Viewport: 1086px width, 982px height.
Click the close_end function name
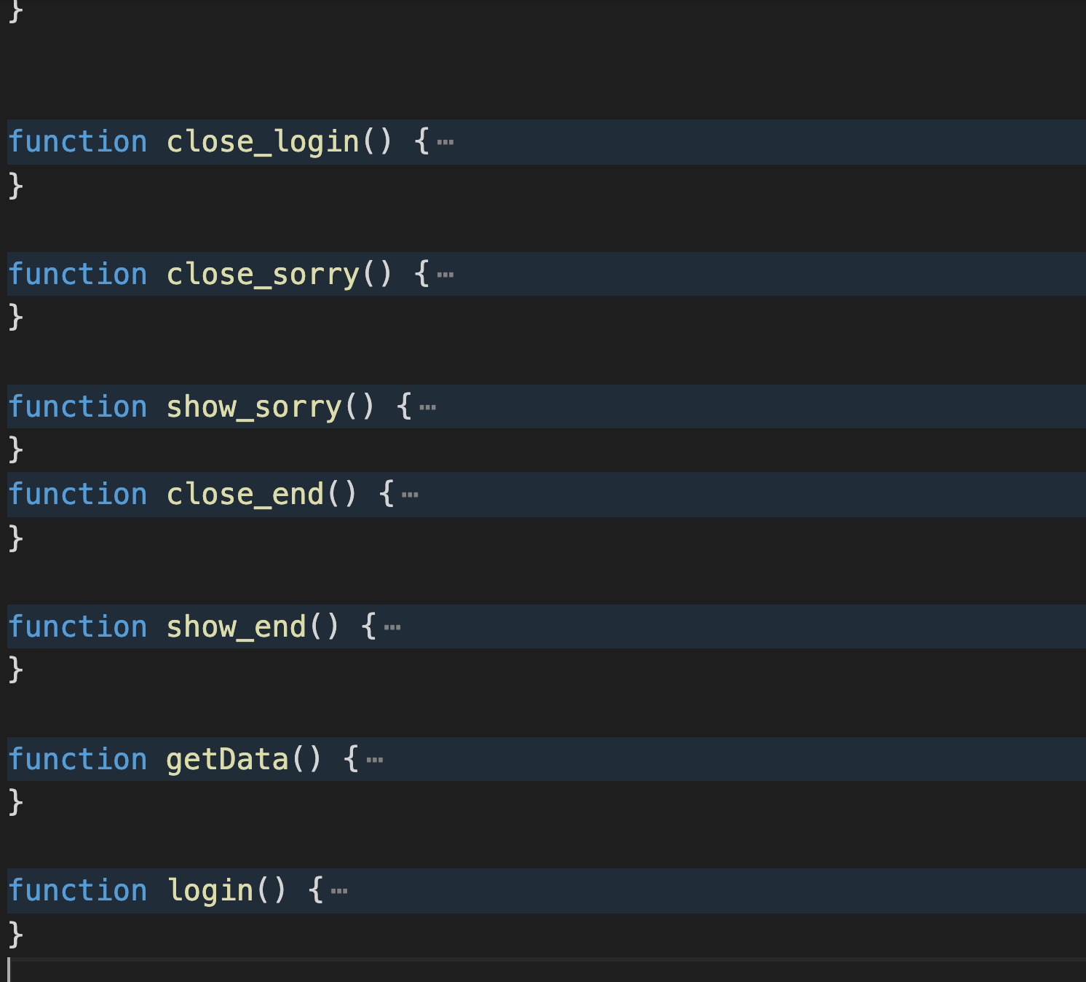(245, 495)
